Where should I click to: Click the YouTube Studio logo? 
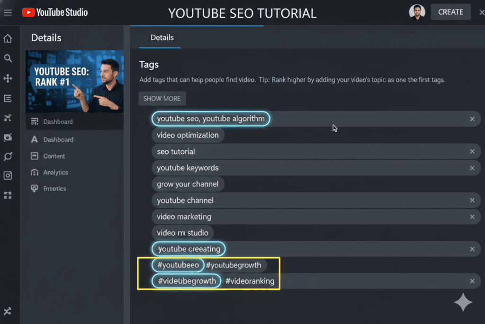coord(54,12)
